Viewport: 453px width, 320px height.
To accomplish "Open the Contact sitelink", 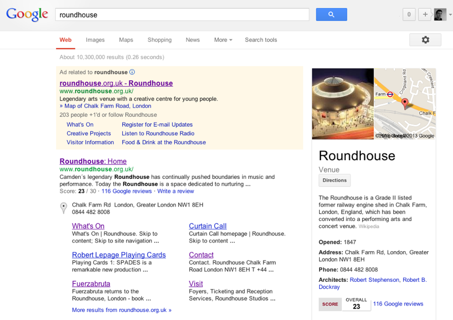I will 201,255.
